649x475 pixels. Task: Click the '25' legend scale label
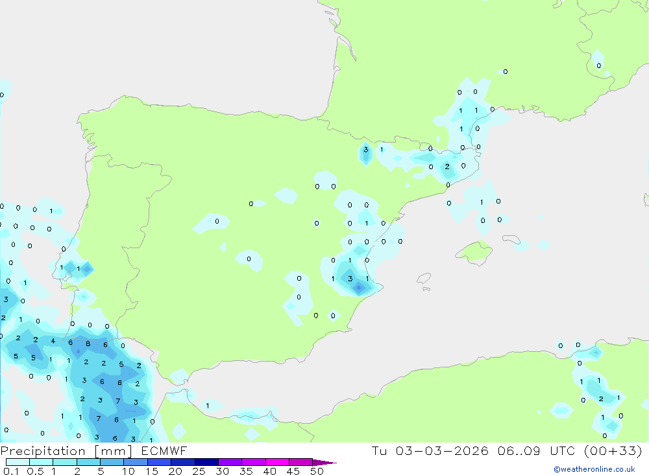[x=199, y=471]
